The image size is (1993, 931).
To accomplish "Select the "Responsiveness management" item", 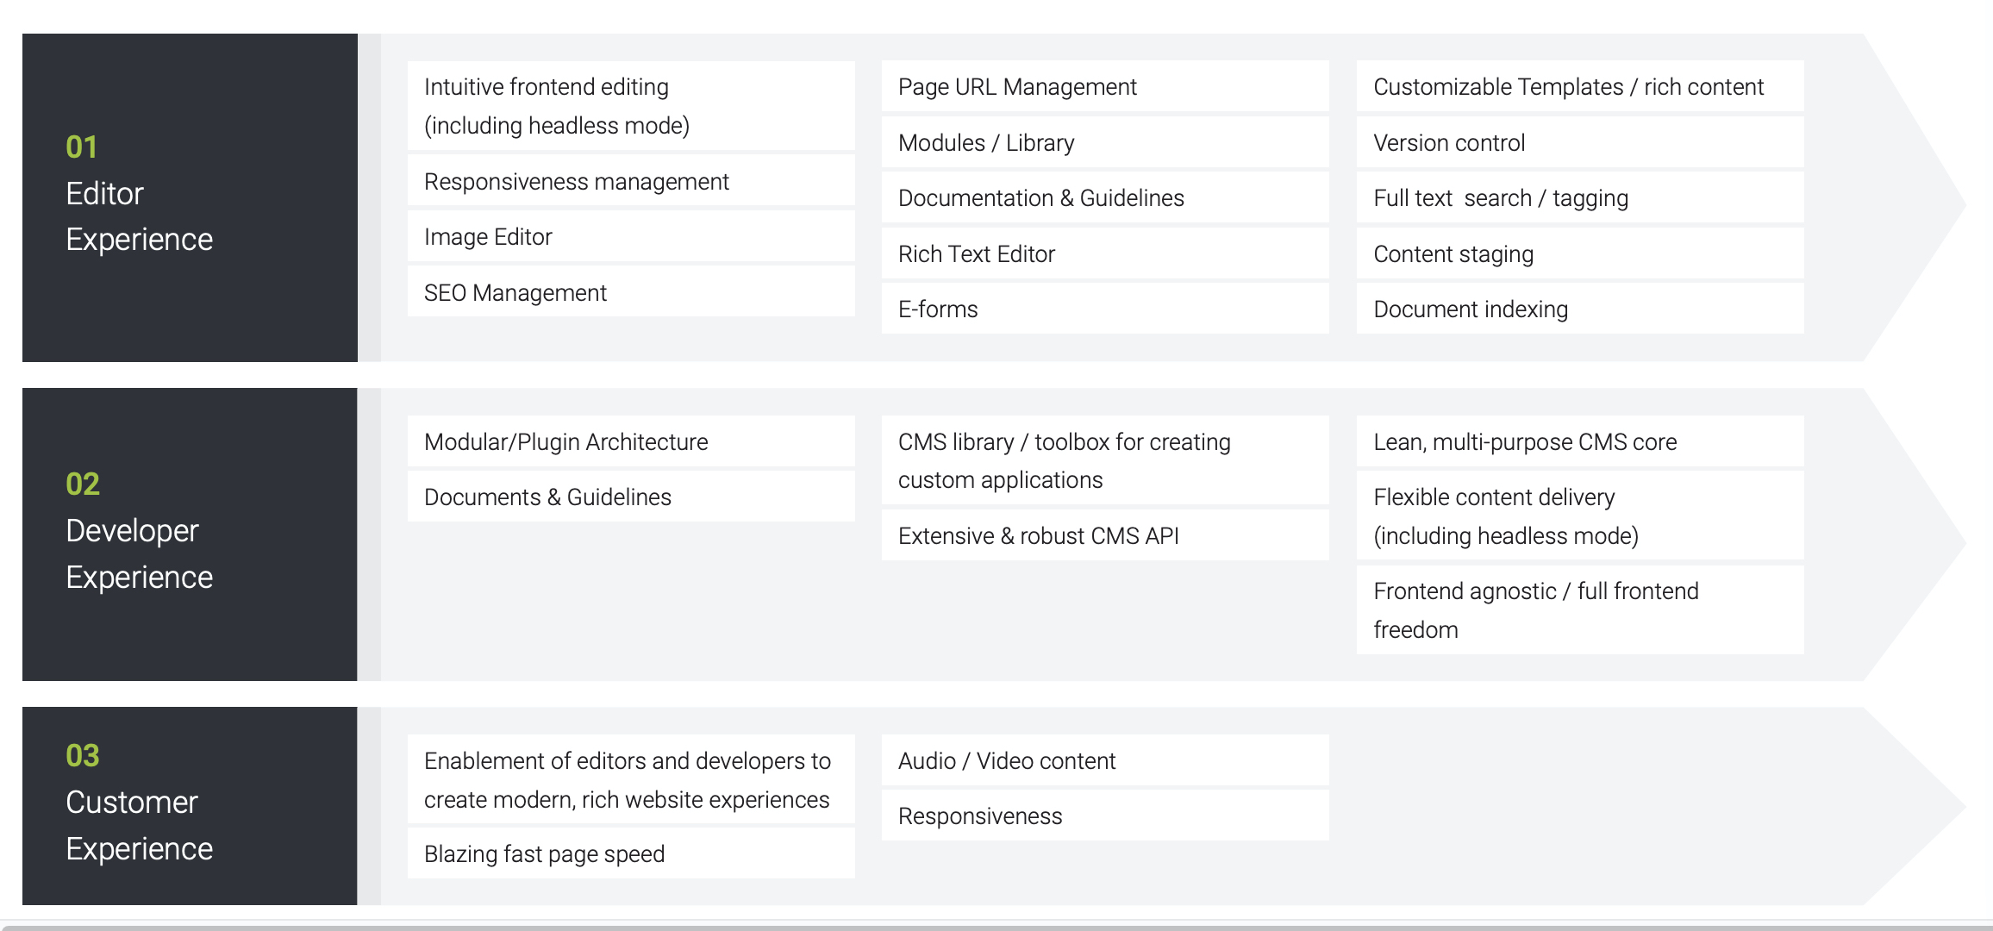I will (631, 181).
